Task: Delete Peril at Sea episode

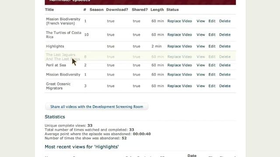Action: point(225,65)
